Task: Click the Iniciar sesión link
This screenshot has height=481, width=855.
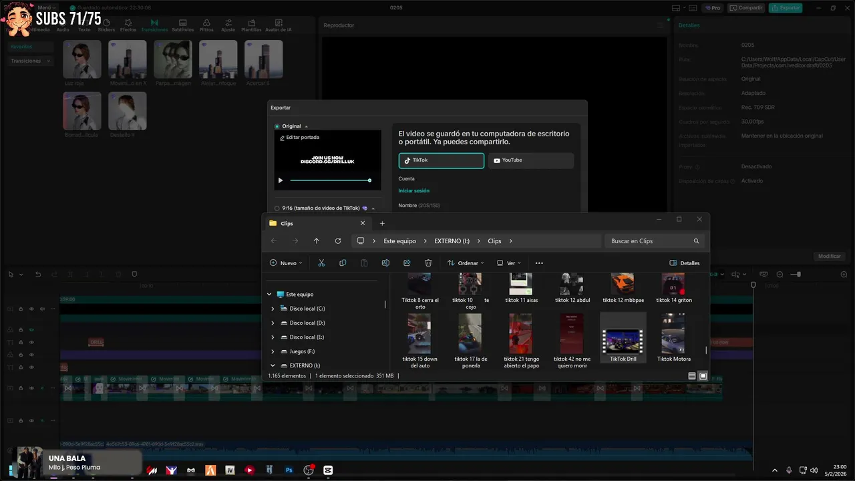Action: point(414,191)
